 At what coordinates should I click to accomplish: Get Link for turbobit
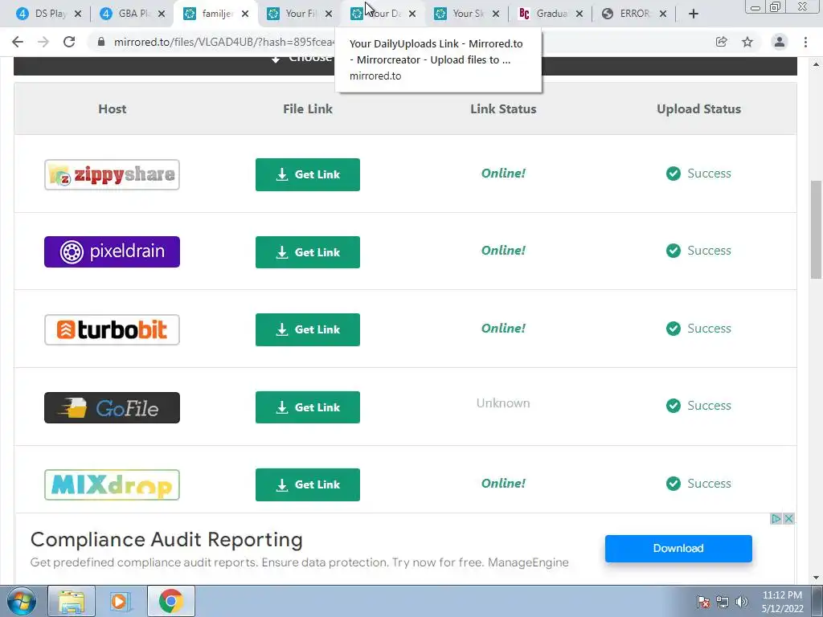tap(308, 329)
